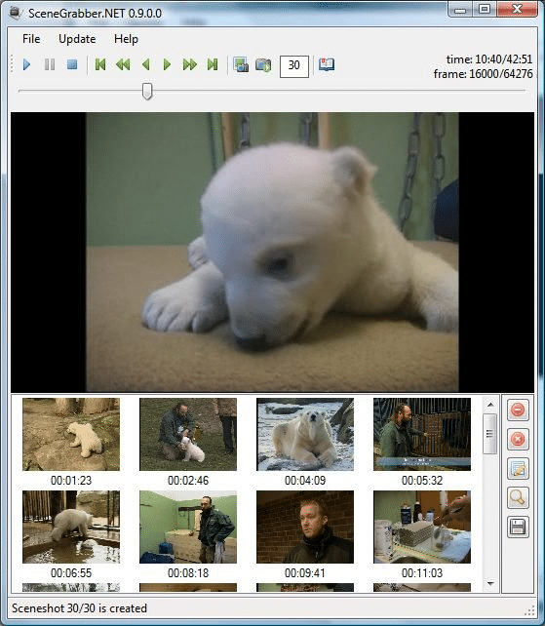Viewport: 545px width, 626px height.
Task: Fast forward with double right arrows
Action: coord(190,64)
